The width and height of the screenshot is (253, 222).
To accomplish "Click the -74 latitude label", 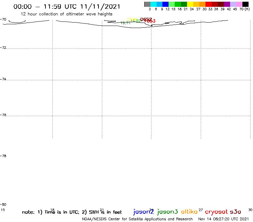I will click(3, 79).
